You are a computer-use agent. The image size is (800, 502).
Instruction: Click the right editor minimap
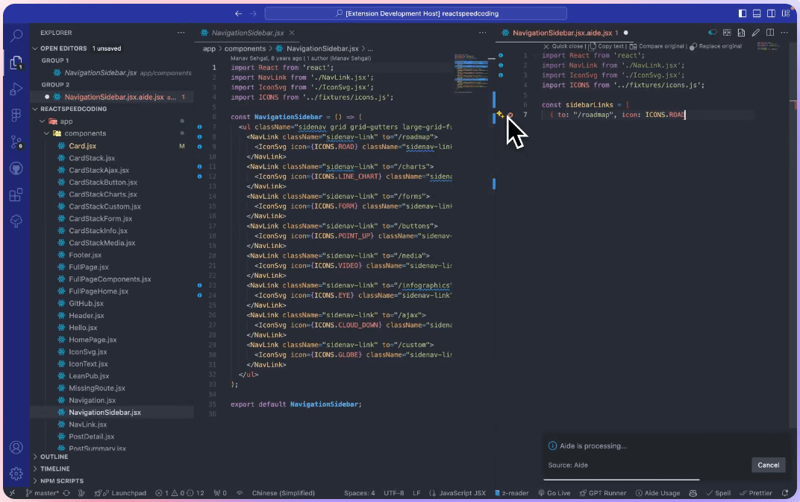767,47
